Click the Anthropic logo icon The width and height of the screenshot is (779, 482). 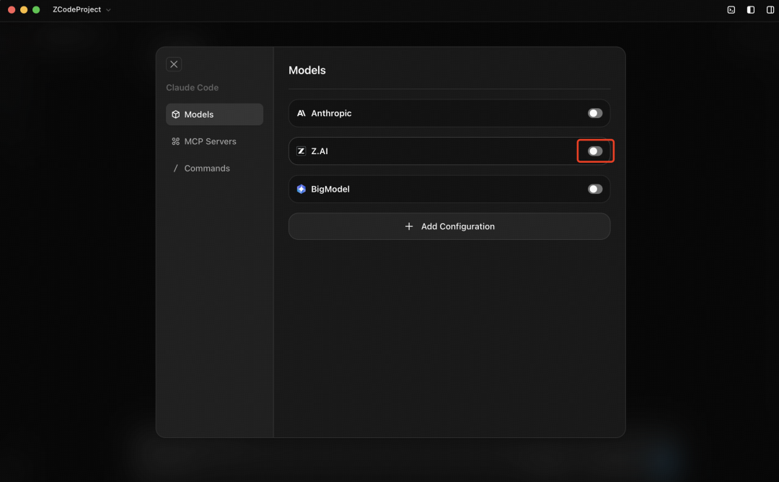301,113
